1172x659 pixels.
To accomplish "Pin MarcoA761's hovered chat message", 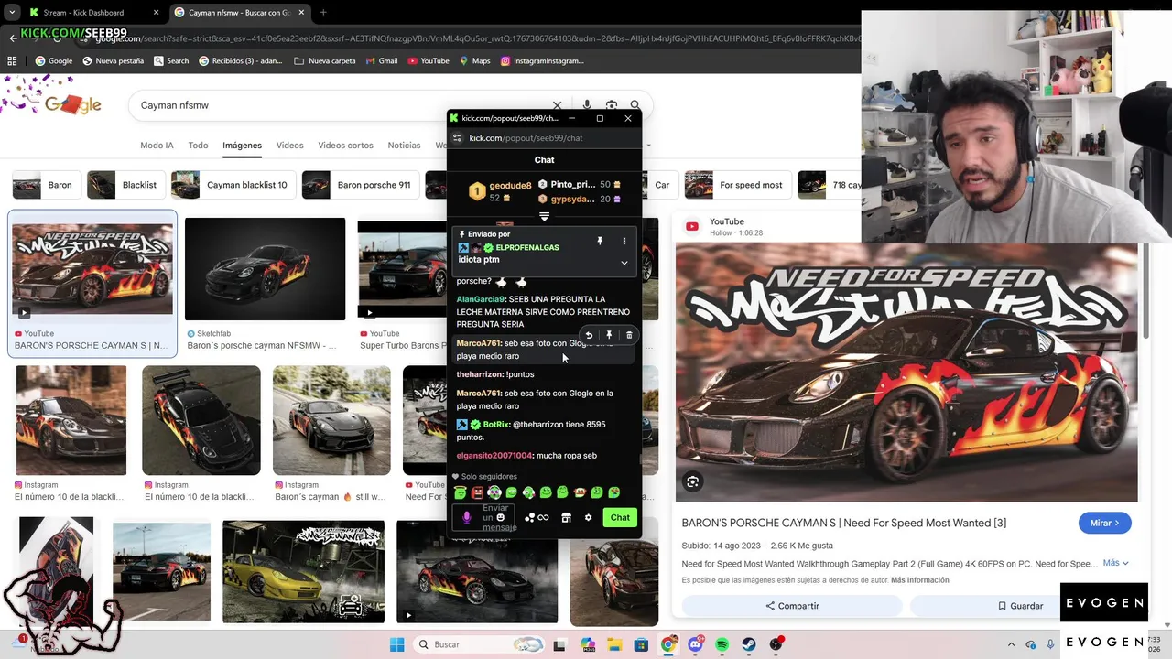I will coord(609,335).
